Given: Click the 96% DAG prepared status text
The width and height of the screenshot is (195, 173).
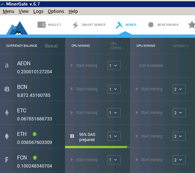Looking at the screenshot, I should [x=87, y=137].
